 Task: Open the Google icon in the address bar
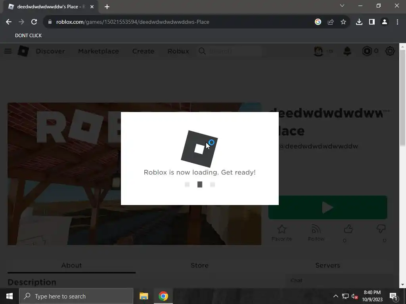point(318,22)
